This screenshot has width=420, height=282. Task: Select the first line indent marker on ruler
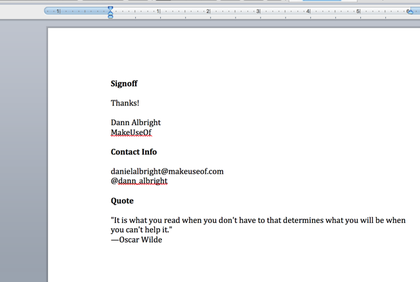110,8
